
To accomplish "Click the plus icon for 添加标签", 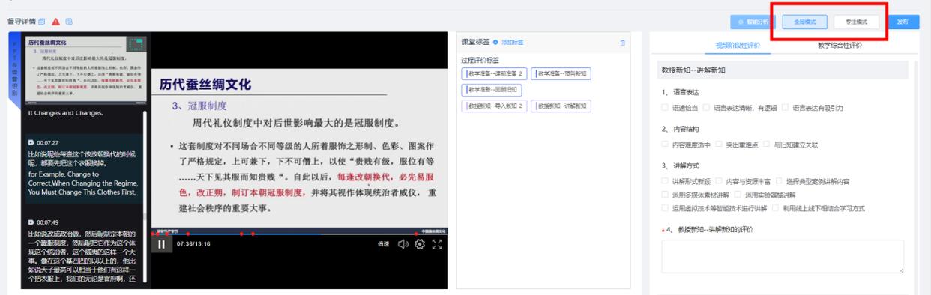I will click(x=495, y=42).
